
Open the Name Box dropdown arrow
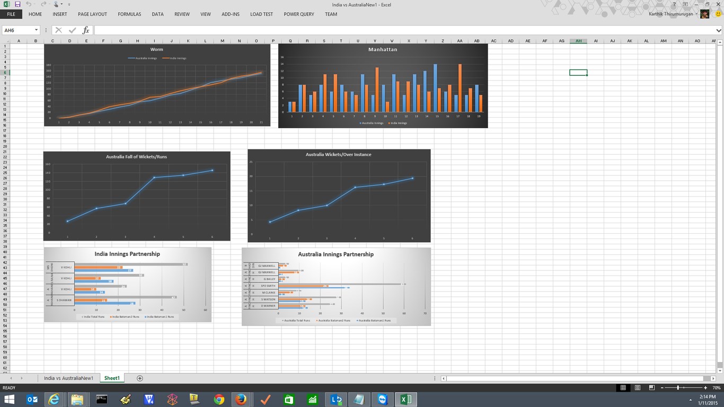click(x=36, y=30)
